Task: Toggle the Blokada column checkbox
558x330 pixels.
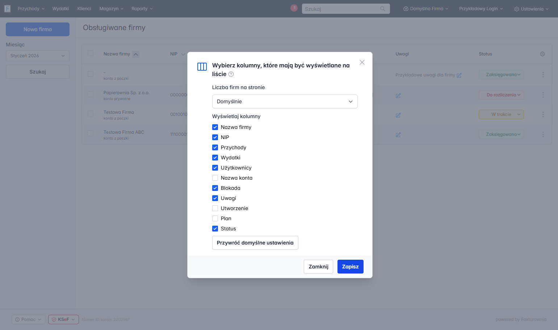Action: [215, 188]
